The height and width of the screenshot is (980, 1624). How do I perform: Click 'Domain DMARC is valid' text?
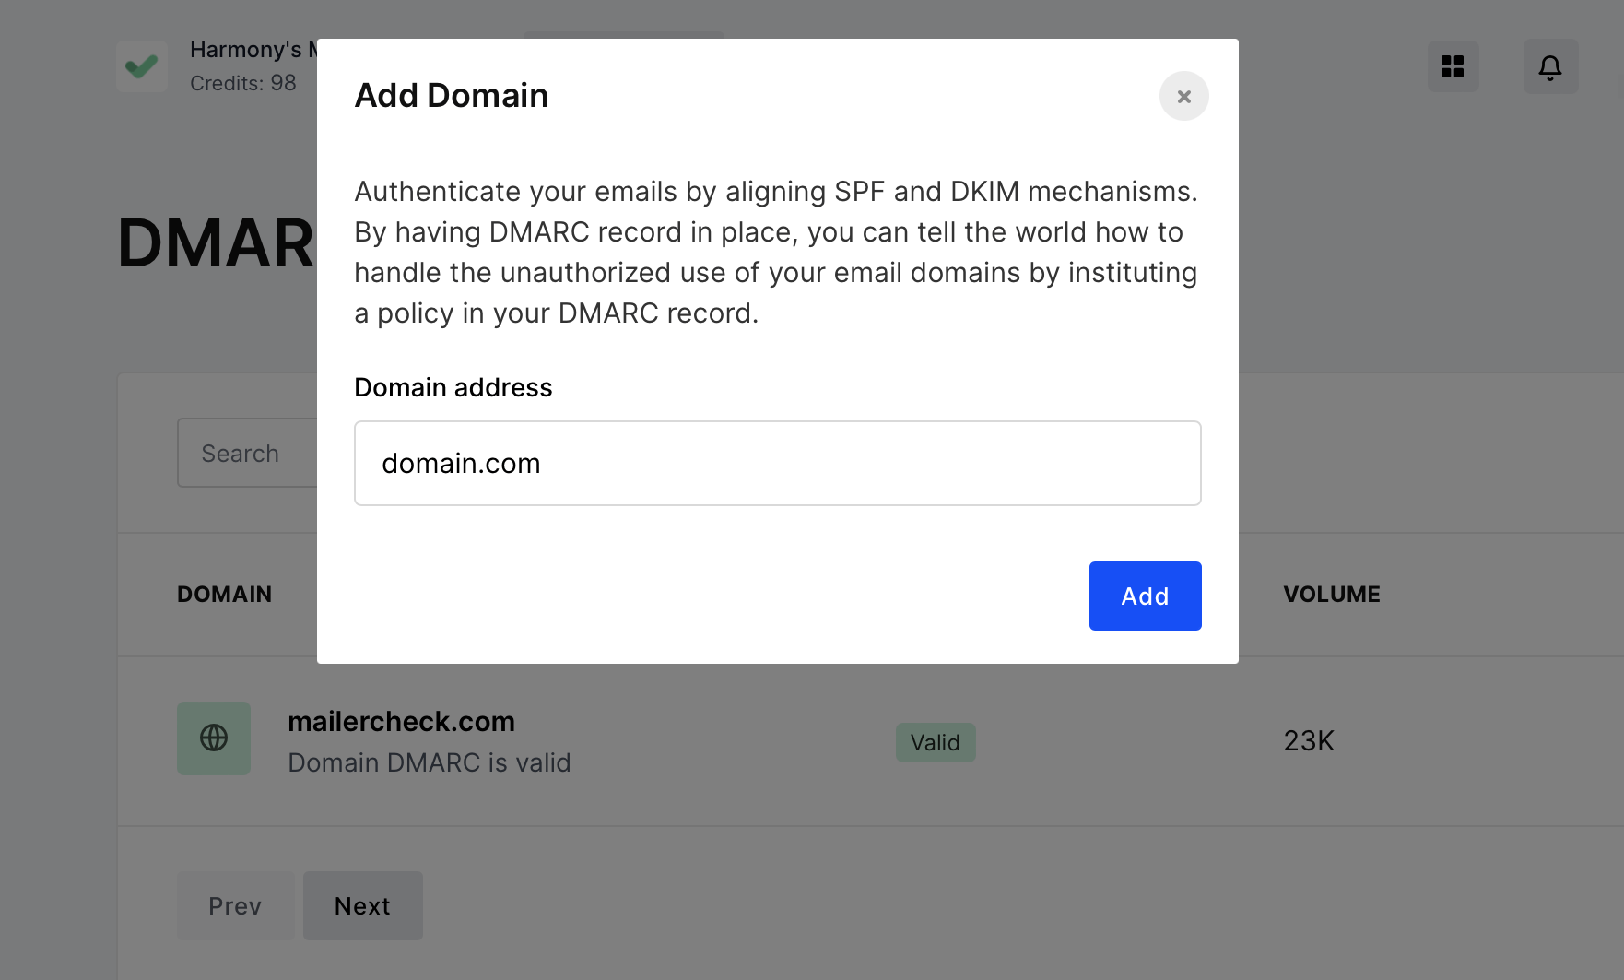[x=430, y=762]
